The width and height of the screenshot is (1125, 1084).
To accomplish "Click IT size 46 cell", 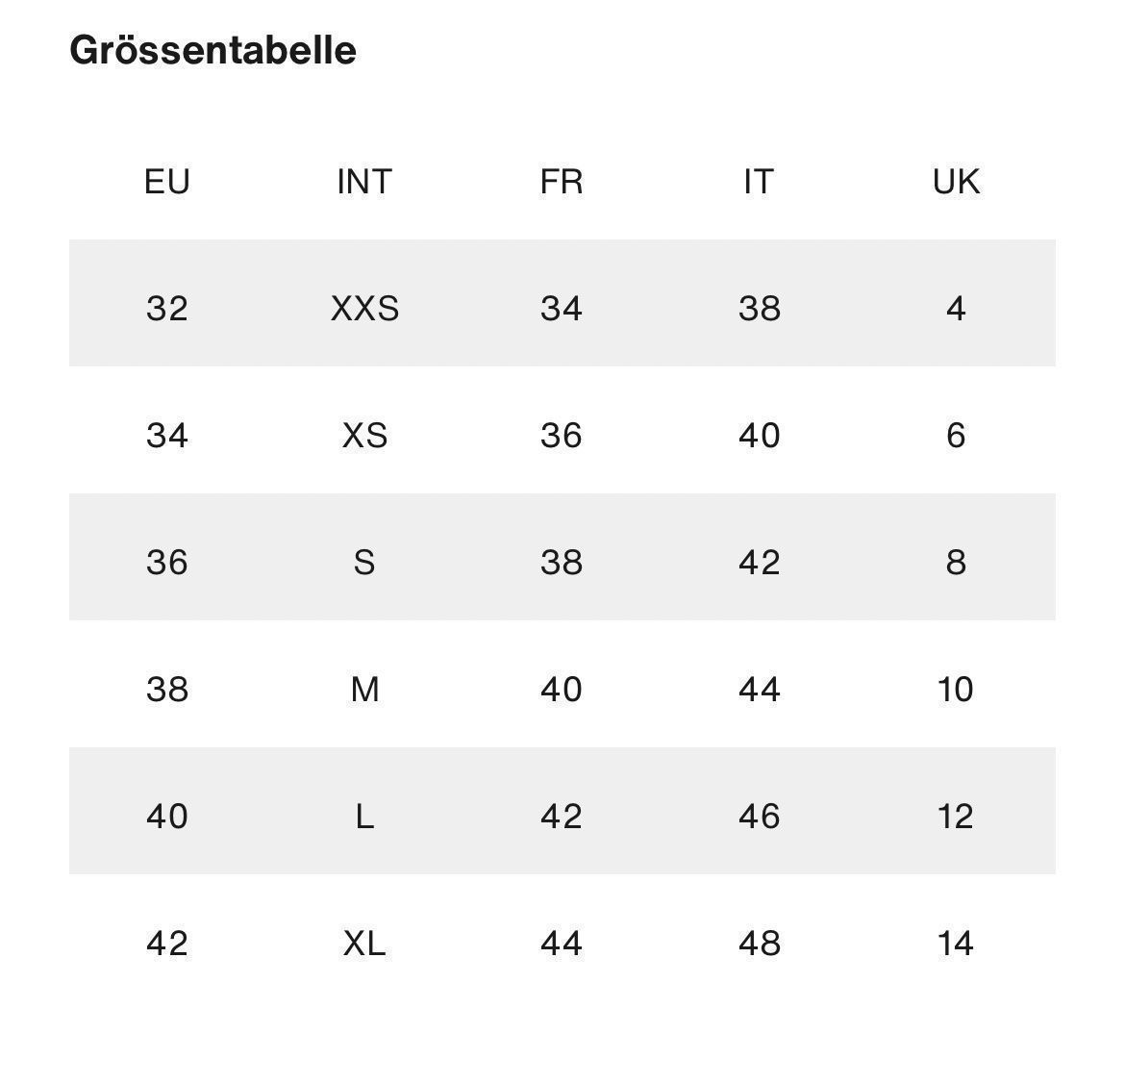I will click(x=759, y=817).
